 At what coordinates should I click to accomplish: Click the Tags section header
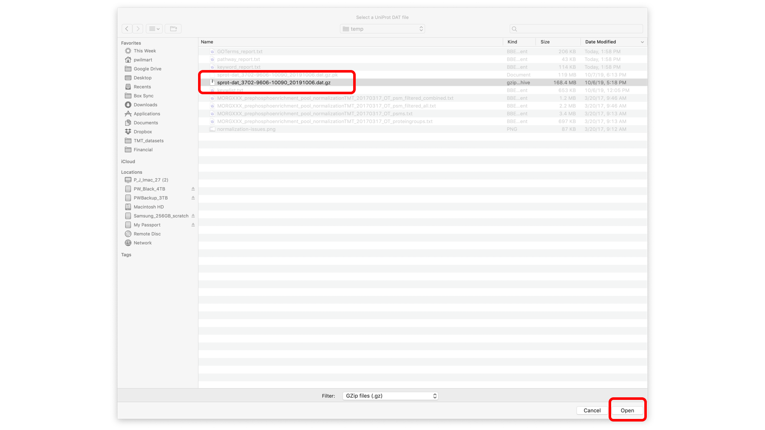pos(126,255)
